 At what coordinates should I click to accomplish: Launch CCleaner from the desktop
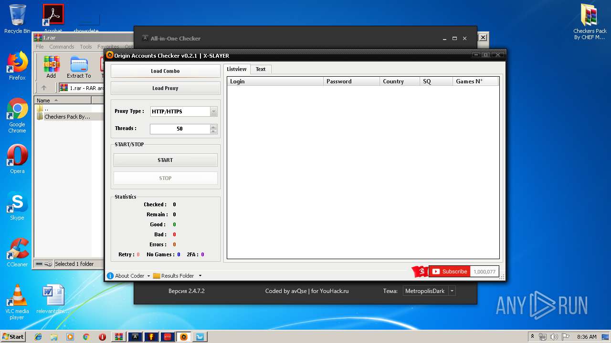pyautogui.click(x=17, y=252)
